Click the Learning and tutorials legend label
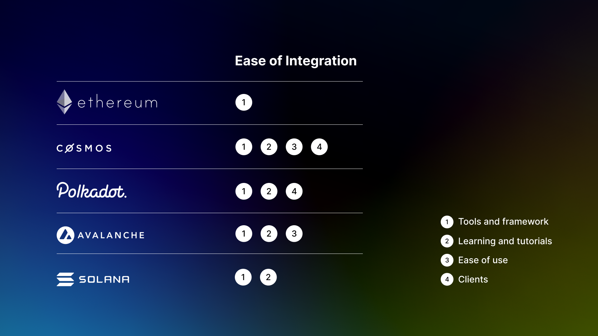The image size is (598, 336). click(505, 241)
